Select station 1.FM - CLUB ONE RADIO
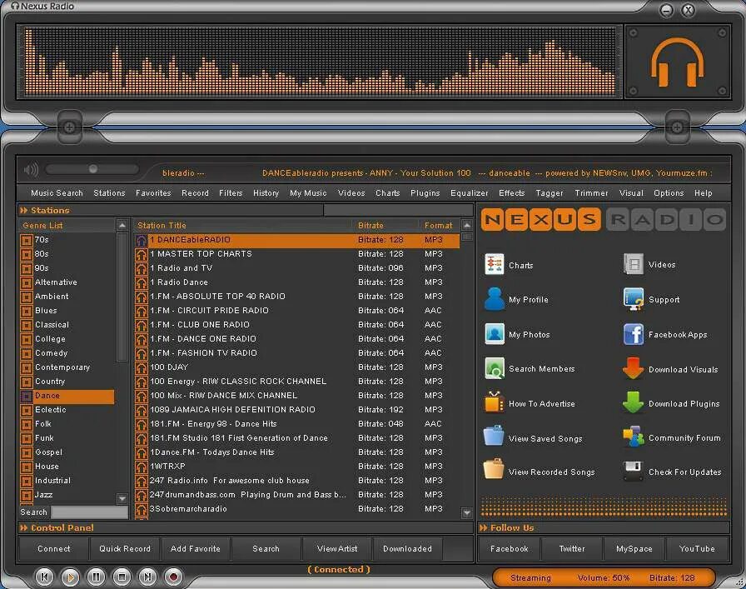 [297, 325]
